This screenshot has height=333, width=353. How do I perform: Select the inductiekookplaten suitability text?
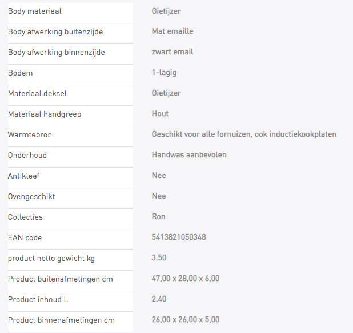coord(244,134)
